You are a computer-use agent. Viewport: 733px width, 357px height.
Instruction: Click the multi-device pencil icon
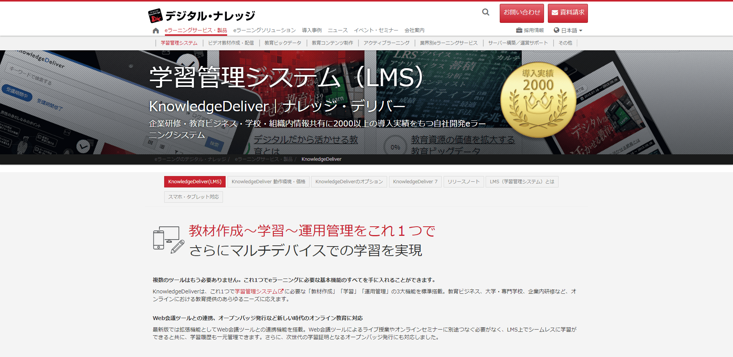(x=169, y=240)
